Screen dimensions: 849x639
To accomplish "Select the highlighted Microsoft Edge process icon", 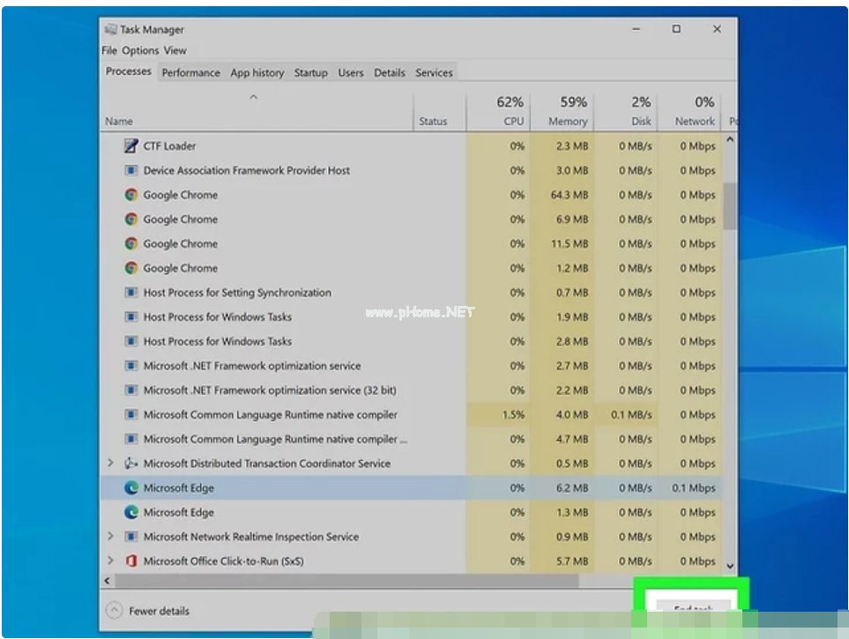I will coord(130,488).
